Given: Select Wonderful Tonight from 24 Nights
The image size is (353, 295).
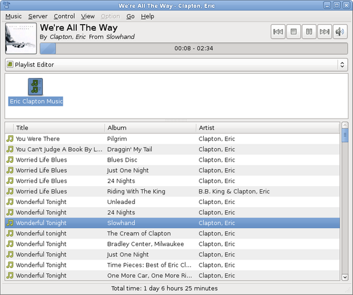Looking at the screenshot, I should 173,212.
